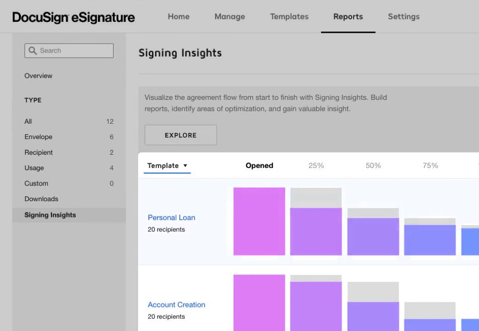
Task: Select the Usage report type
Action: [34, 168]
